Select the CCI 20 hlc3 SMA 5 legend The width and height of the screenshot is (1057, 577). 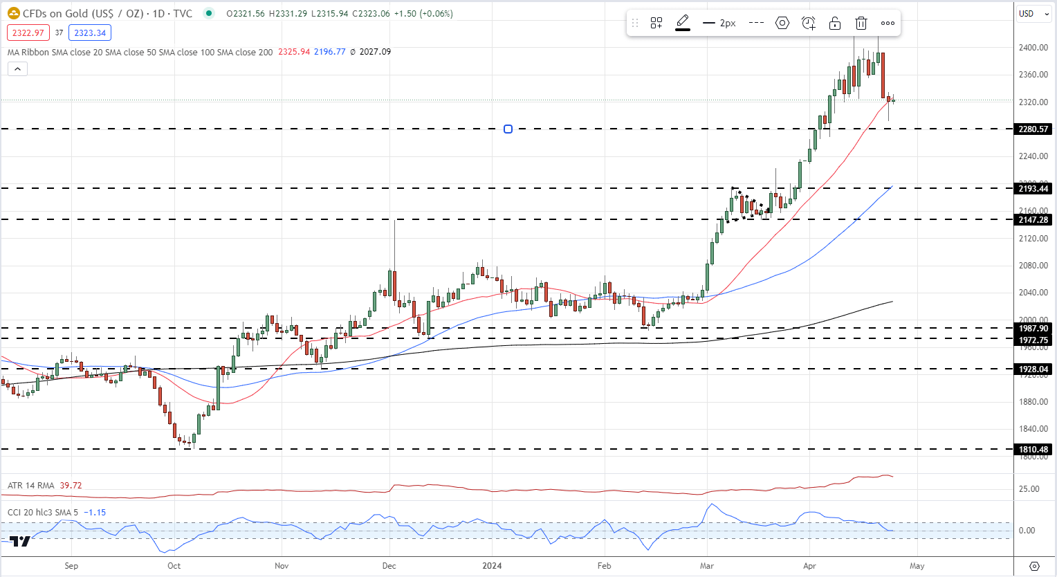pyautogui.click(x=42, y=513)
